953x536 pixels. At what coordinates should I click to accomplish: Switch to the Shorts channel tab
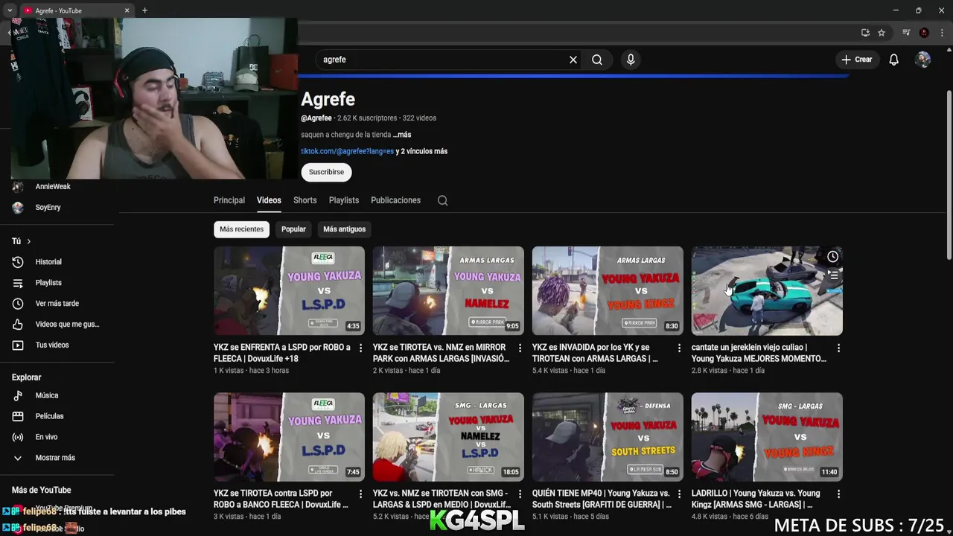coord(305,200)
